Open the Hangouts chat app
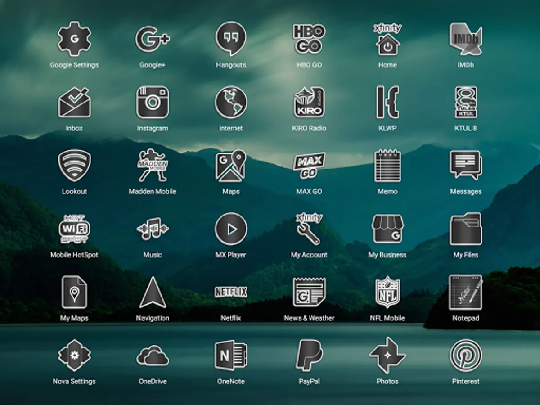 point(231,39)
